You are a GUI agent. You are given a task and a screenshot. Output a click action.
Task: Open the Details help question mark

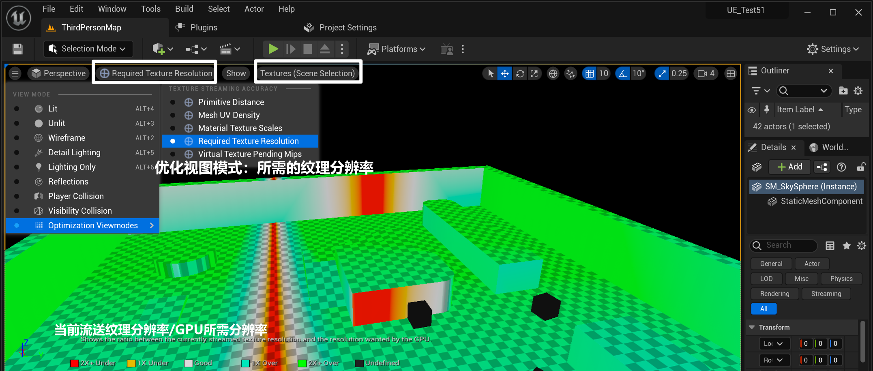[841, 167]
